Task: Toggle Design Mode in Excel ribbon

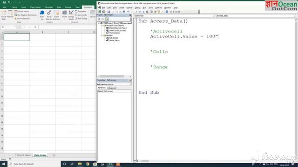Action: coord(71,15)
